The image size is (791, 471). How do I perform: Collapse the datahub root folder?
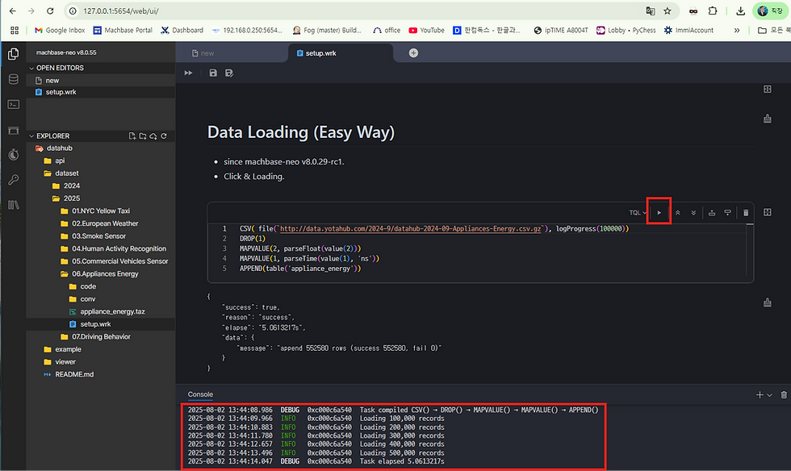point(101,148)
